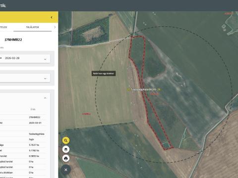Viewport: 238px width, 178px height.
Task: Click the dark tooltip label on the map
Action: (104, 74)
